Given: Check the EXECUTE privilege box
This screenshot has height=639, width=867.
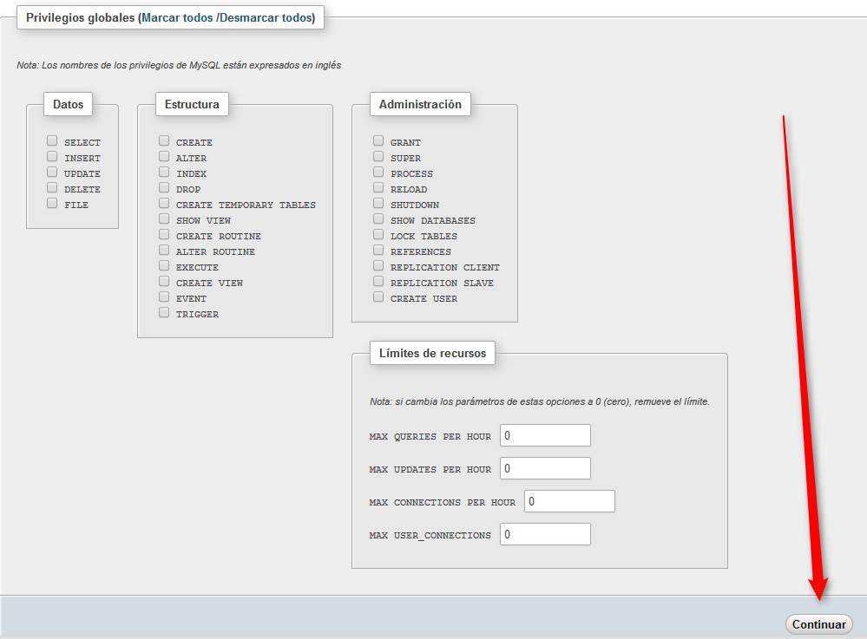Looking at the screenshot, I should pos(164,266).
